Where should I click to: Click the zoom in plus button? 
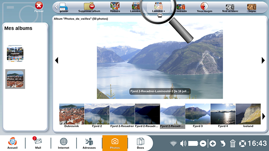pyautogui.click(x=213, y=144)
